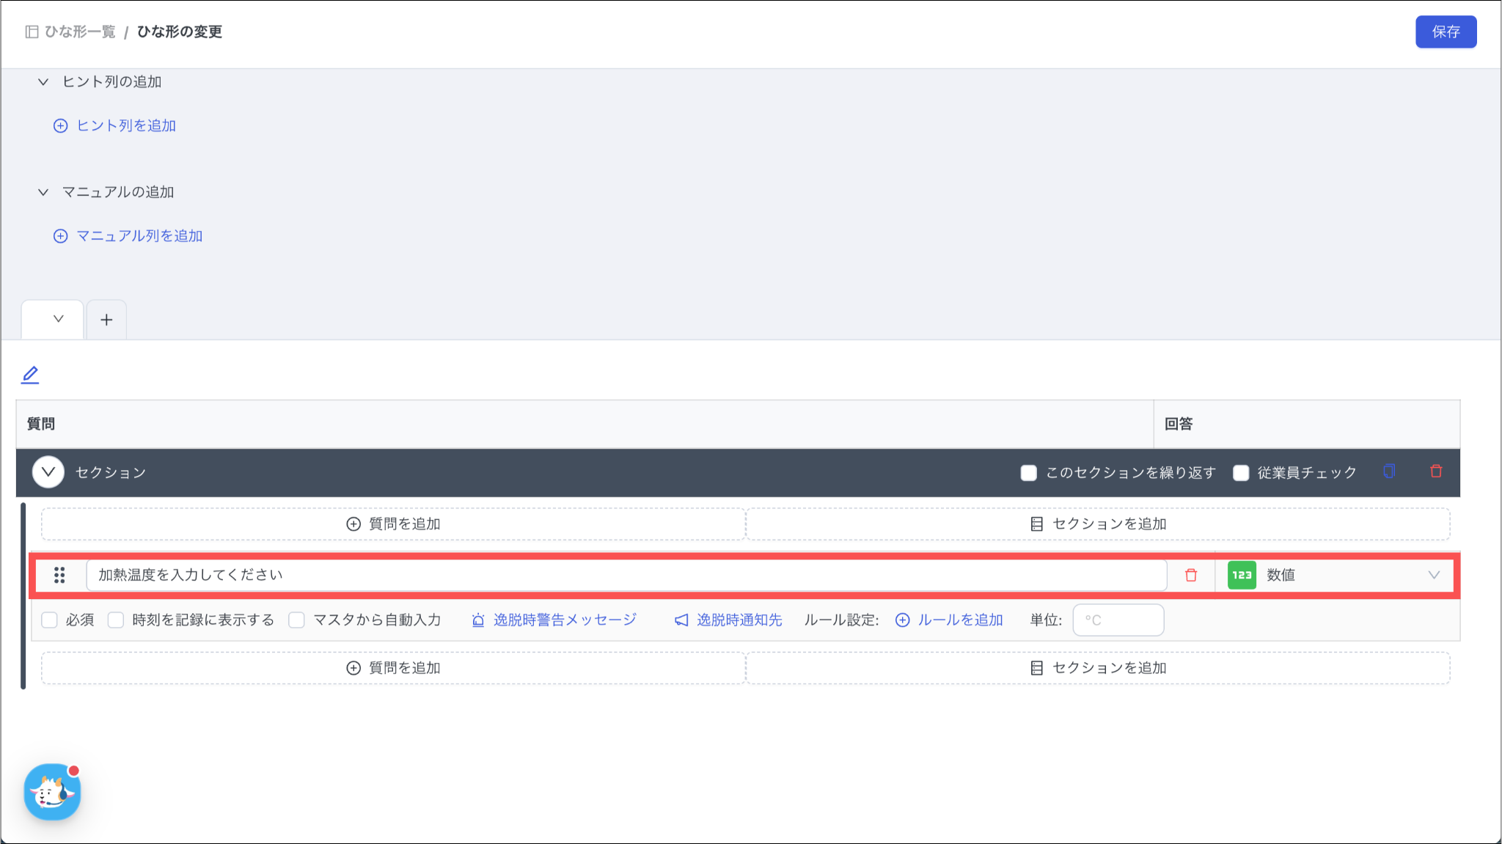Toggle the 従業員チェック checkbox
1502x844 pixels.
tap(1241, 473)
